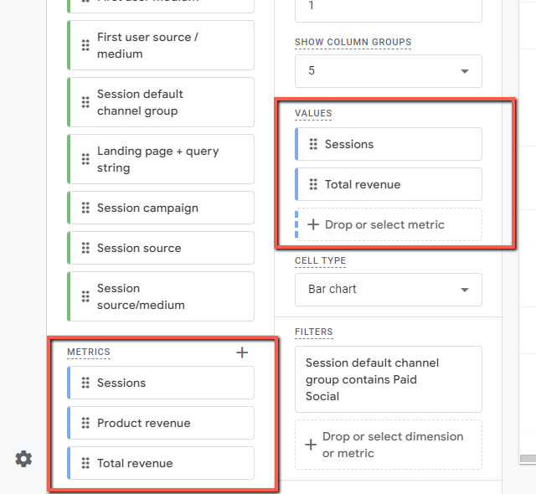536x494 pixels.
Task: Click plus icon in Drop or select metric
Action: [x=313, y=224]
